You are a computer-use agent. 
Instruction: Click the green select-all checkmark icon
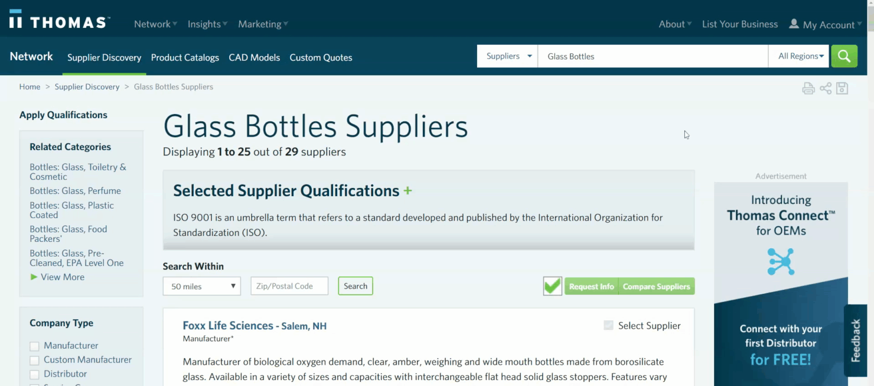552,286
